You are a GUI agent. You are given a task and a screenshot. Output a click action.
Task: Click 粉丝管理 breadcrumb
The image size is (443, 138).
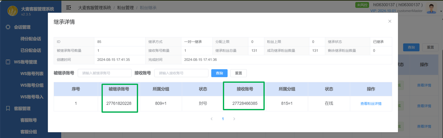[125, 7]
